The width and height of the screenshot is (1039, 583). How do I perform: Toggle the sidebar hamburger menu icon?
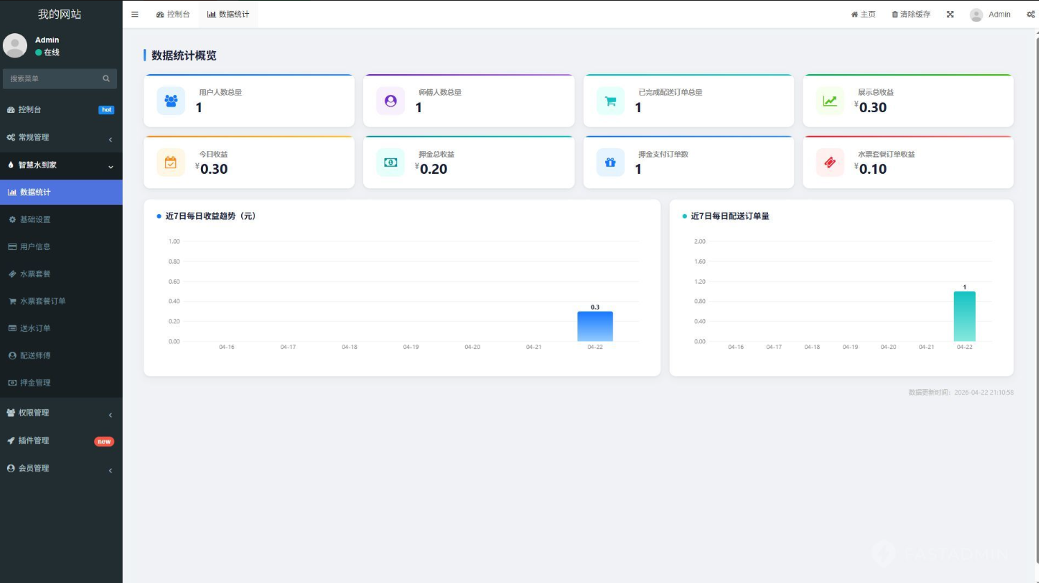tap(134, 14)
